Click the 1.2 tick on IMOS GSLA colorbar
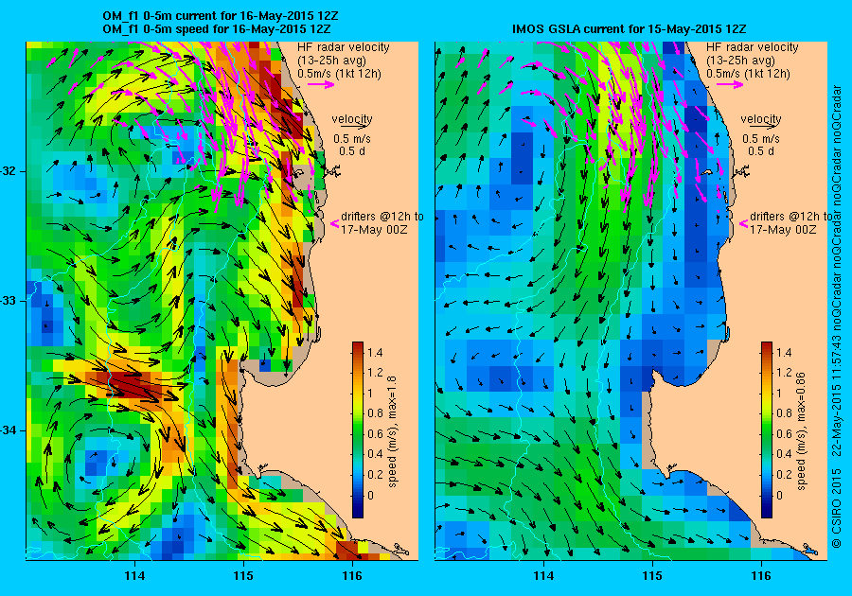Screen dimensions: 852x596 [785, 373]
